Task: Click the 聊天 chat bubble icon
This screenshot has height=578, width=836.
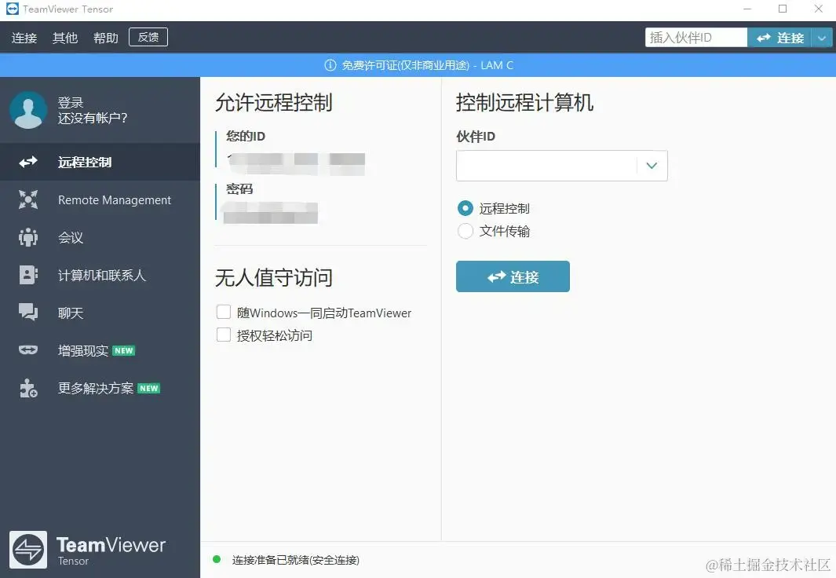Action: coord(28,313)
